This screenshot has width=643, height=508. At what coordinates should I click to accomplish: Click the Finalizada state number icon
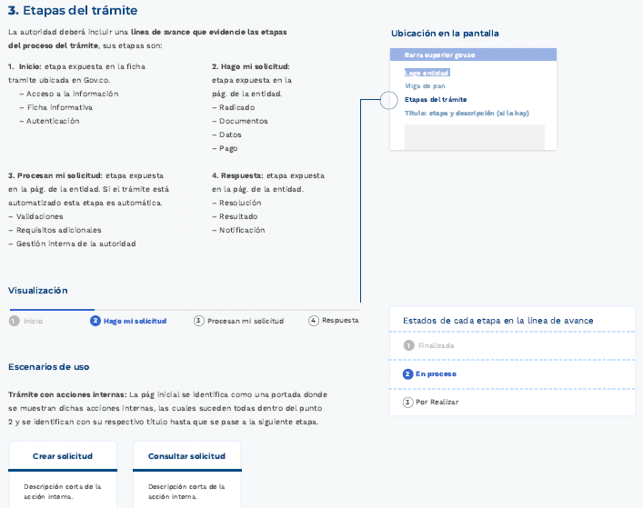[408, 345]
